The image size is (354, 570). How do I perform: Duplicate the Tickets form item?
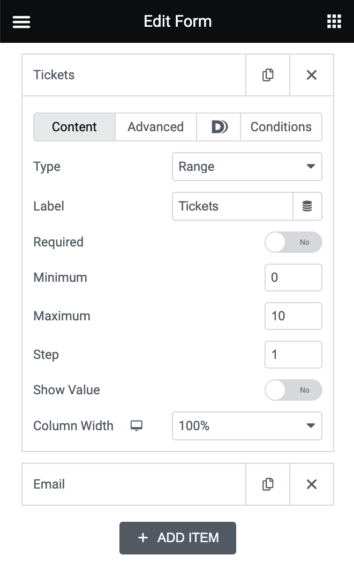pyautogui.click(x=268, y=75)
